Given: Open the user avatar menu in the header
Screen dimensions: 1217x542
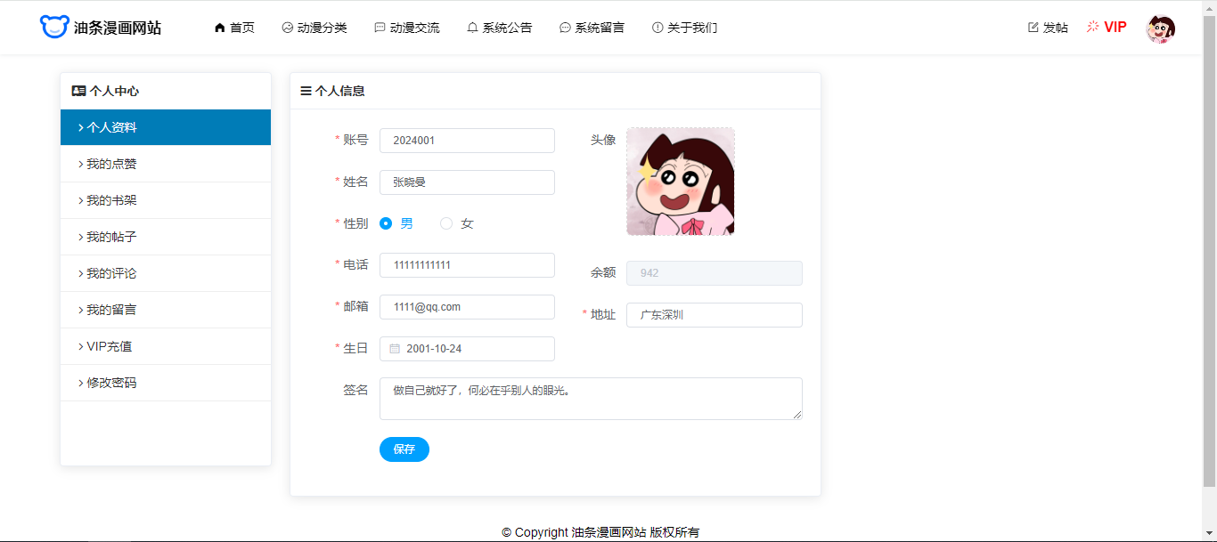Looking at the screenshot, I should click(1160, 28).
